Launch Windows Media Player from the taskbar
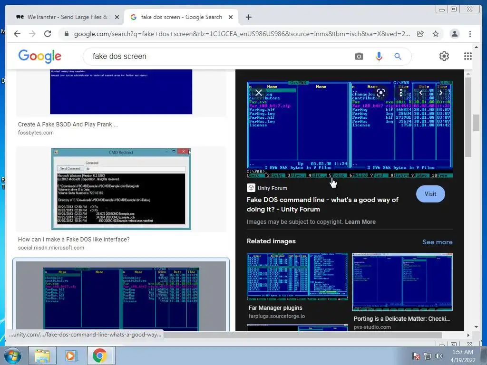This screenshot has height=365, width=487. [70, 355]
